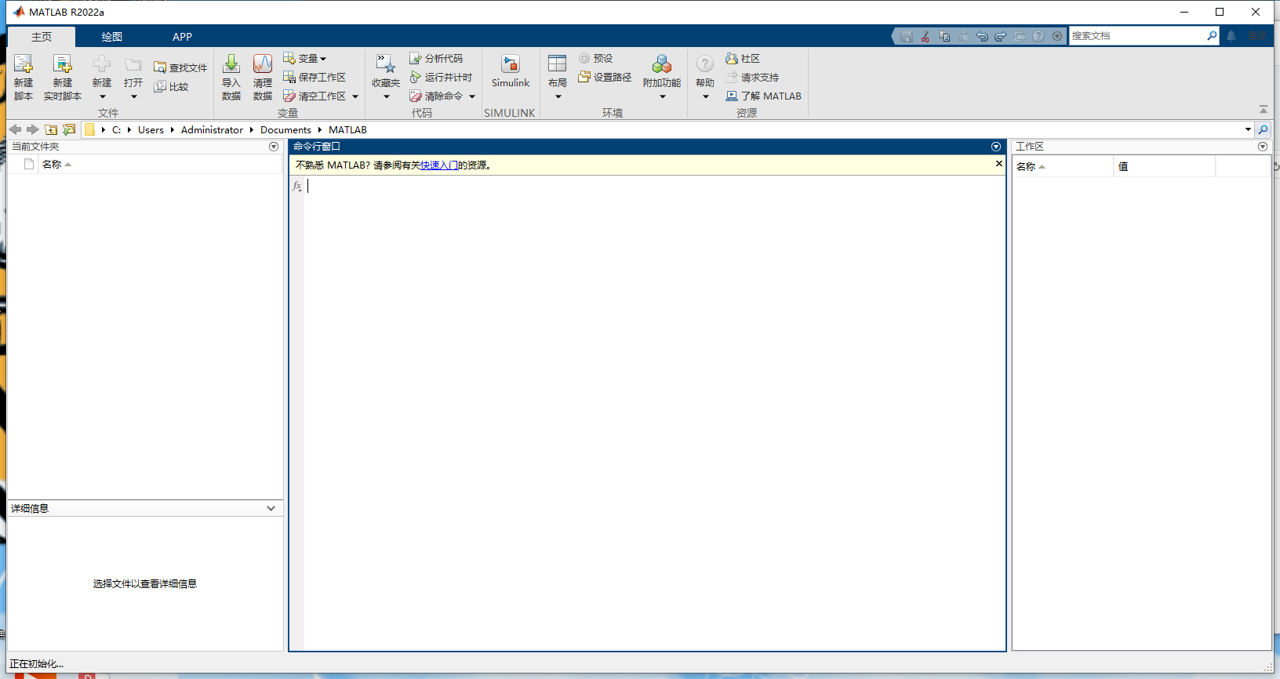Viewport: 1280px width, 679px height.
Task: Click the Documents path segment
Action: pyautogui.click(x=285, y=130)
